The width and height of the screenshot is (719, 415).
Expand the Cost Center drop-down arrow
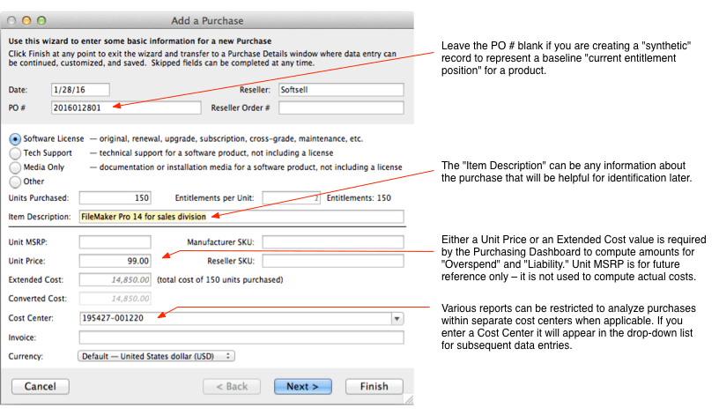coord(397,318)
